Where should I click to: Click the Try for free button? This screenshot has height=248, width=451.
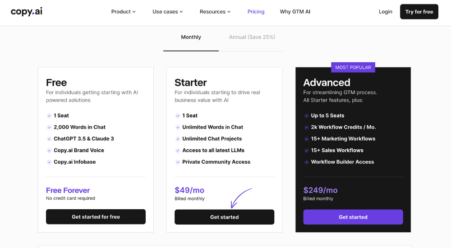419,12
